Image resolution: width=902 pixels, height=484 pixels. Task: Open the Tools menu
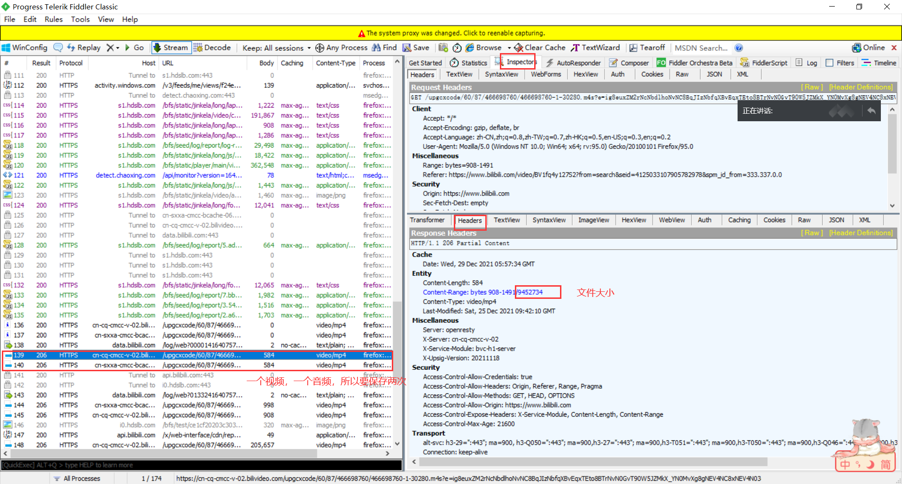(80, 19)
